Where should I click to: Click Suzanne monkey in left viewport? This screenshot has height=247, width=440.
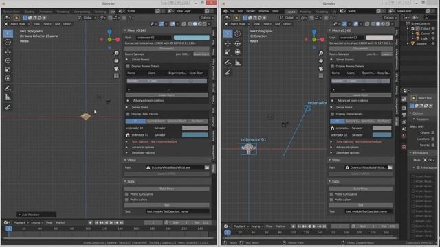click(x=85, y=117)
